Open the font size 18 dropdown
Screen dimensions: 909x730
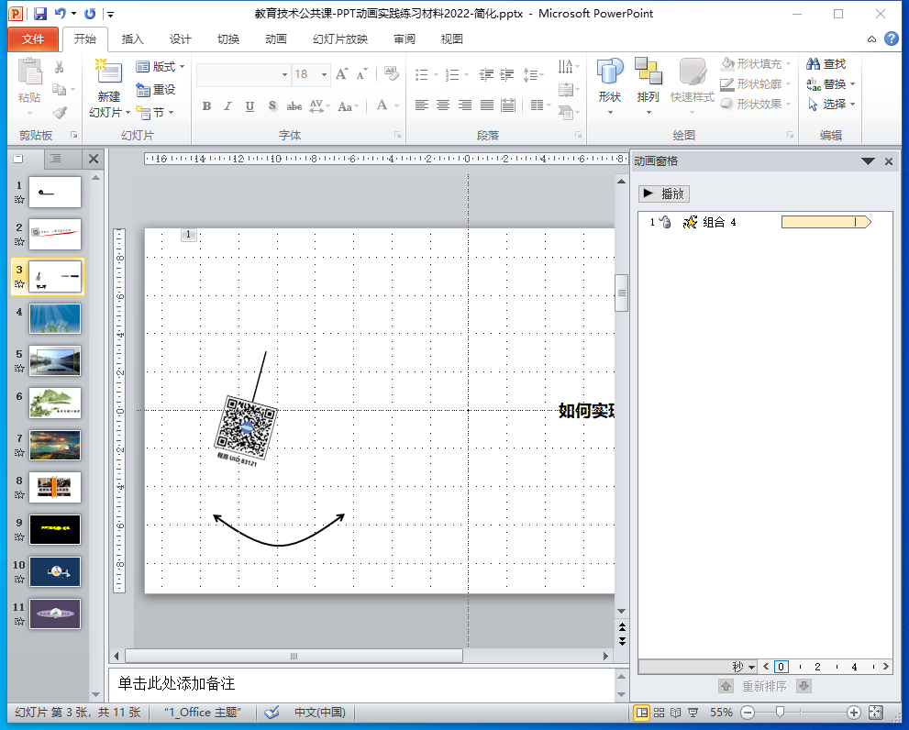[324, 74]
